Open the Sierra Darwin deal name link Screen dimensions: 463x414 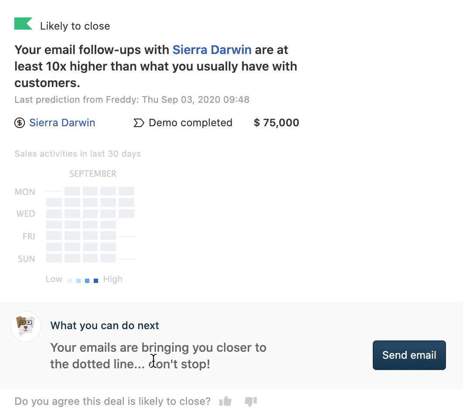coord(62,123)
